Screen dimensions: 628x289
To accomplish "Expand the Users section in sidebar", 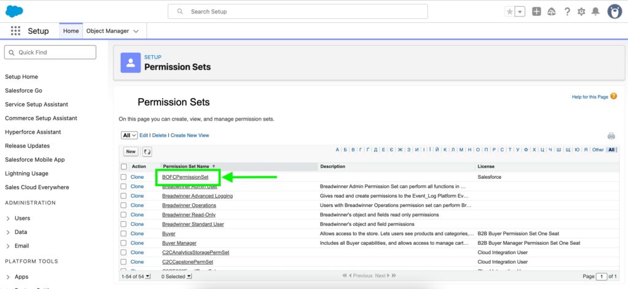I will [9, 218].
